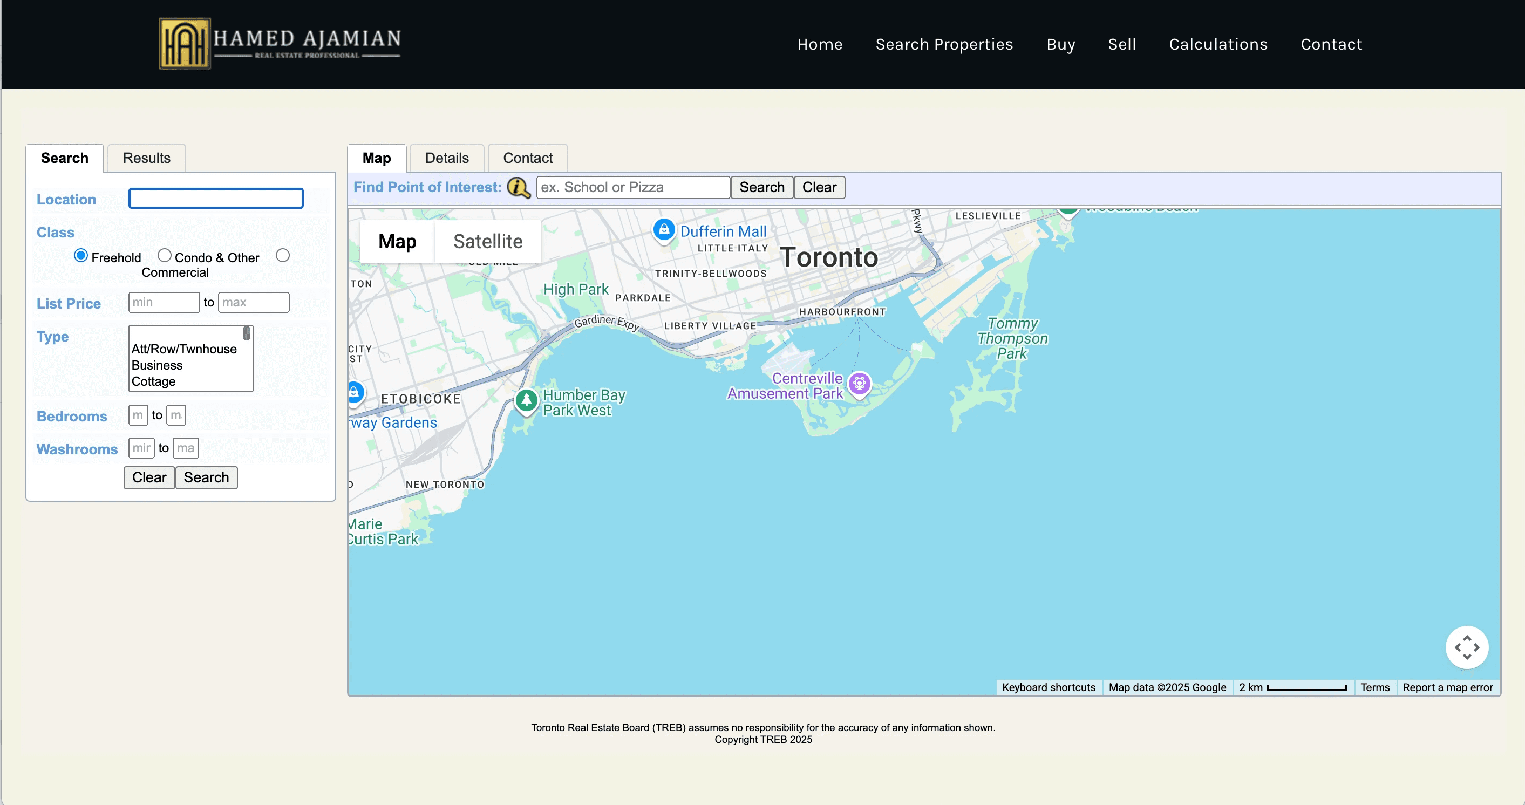This screenshot has height=805, width=1525.
Task: Switch to the Results tab
Action: tap(146, 158)
